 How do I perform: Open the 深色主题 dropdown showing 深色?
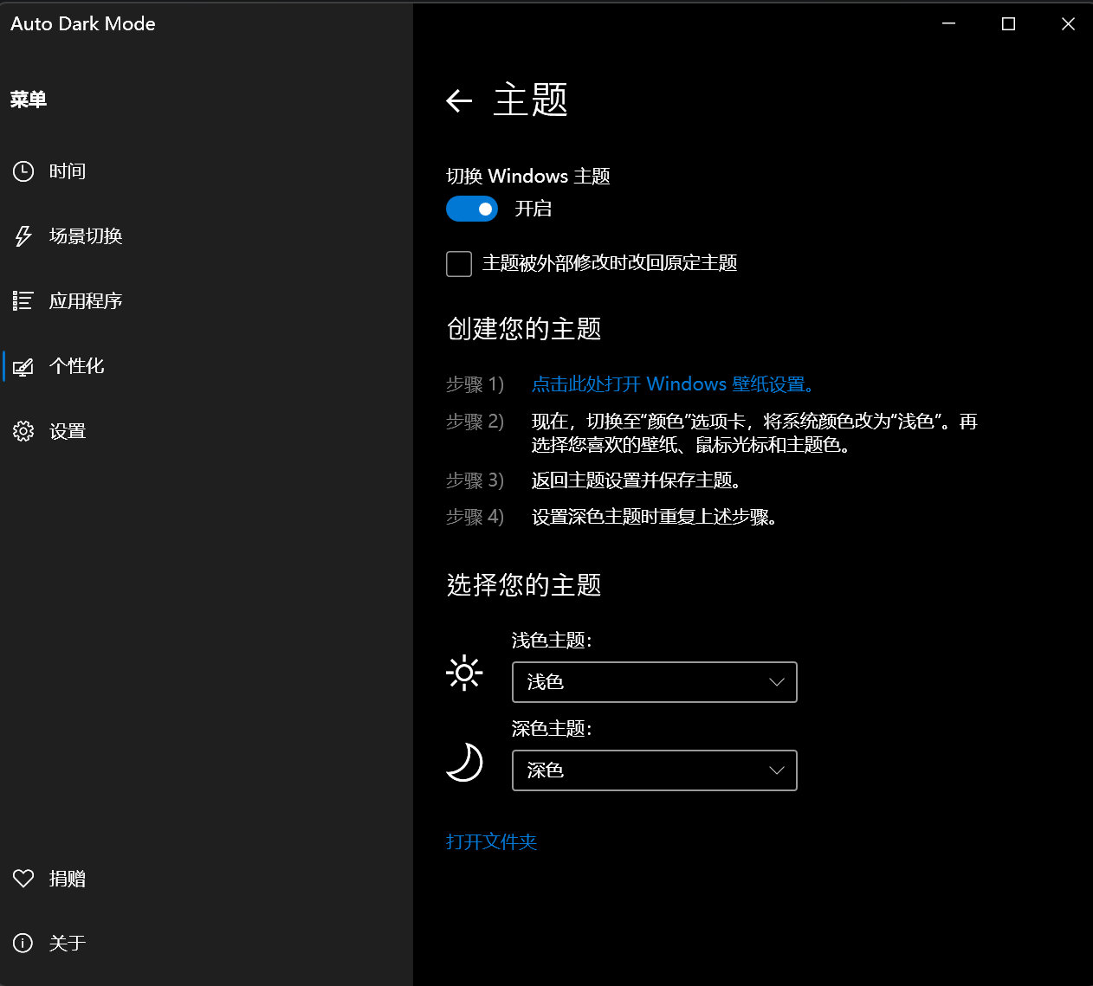coord(655,770)
